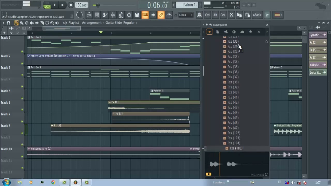Click the Des. button in toolbar

(x=223, y=15)
